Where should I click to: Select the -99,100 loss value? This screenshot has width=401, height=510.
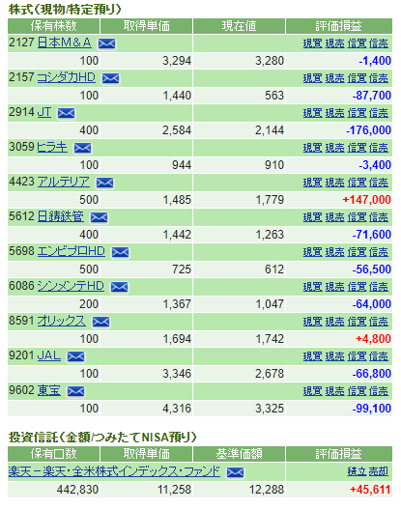(372, 409)
